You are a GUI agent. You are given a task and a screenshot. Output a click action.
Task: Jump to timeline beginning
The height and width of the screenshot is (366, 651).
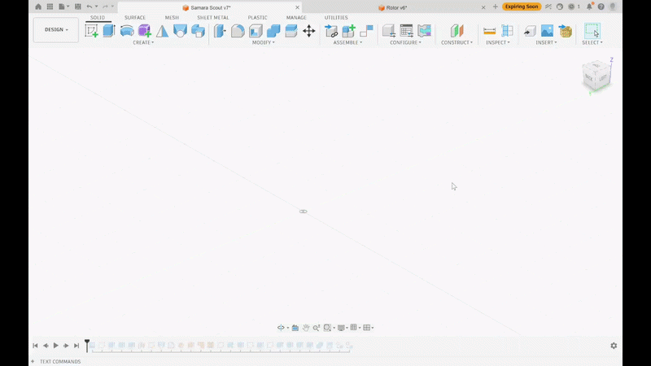pos(35,345)
